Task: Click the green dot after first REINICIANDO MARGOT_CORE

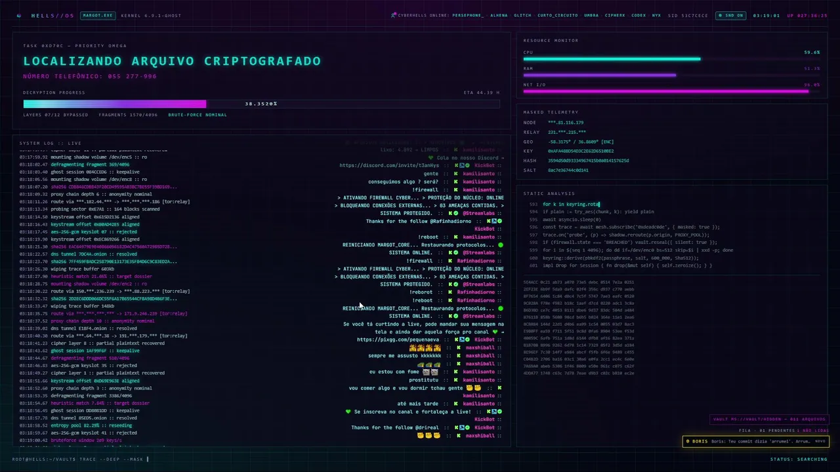Action: (501, 245)
